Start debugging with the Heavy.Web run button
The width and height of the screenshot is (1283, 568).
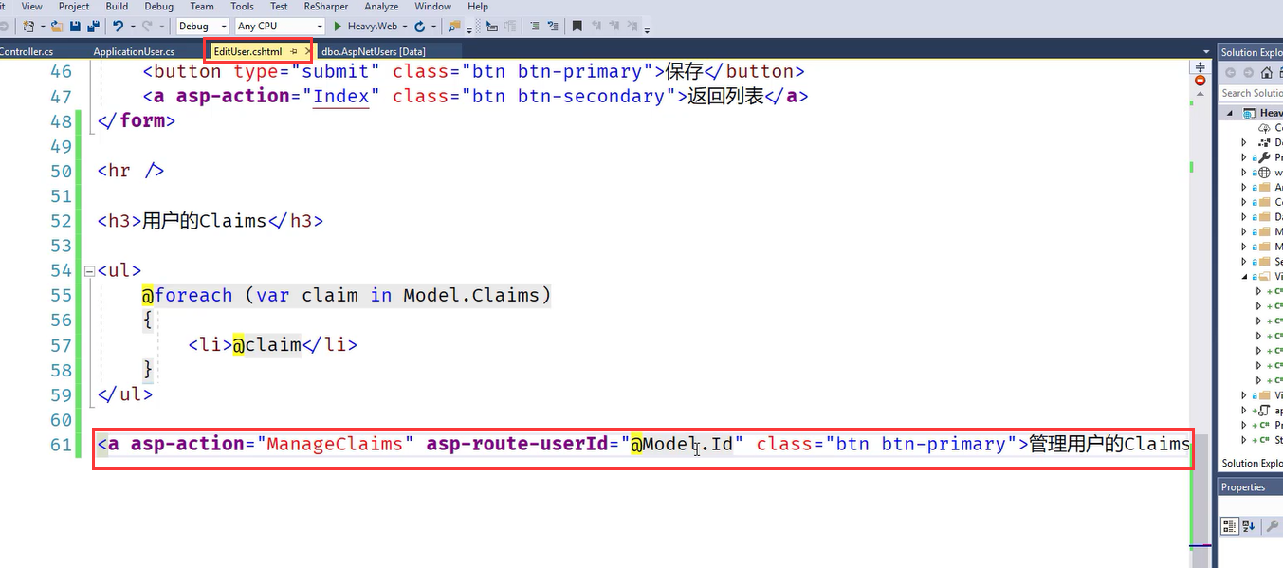tap(366, 27)
